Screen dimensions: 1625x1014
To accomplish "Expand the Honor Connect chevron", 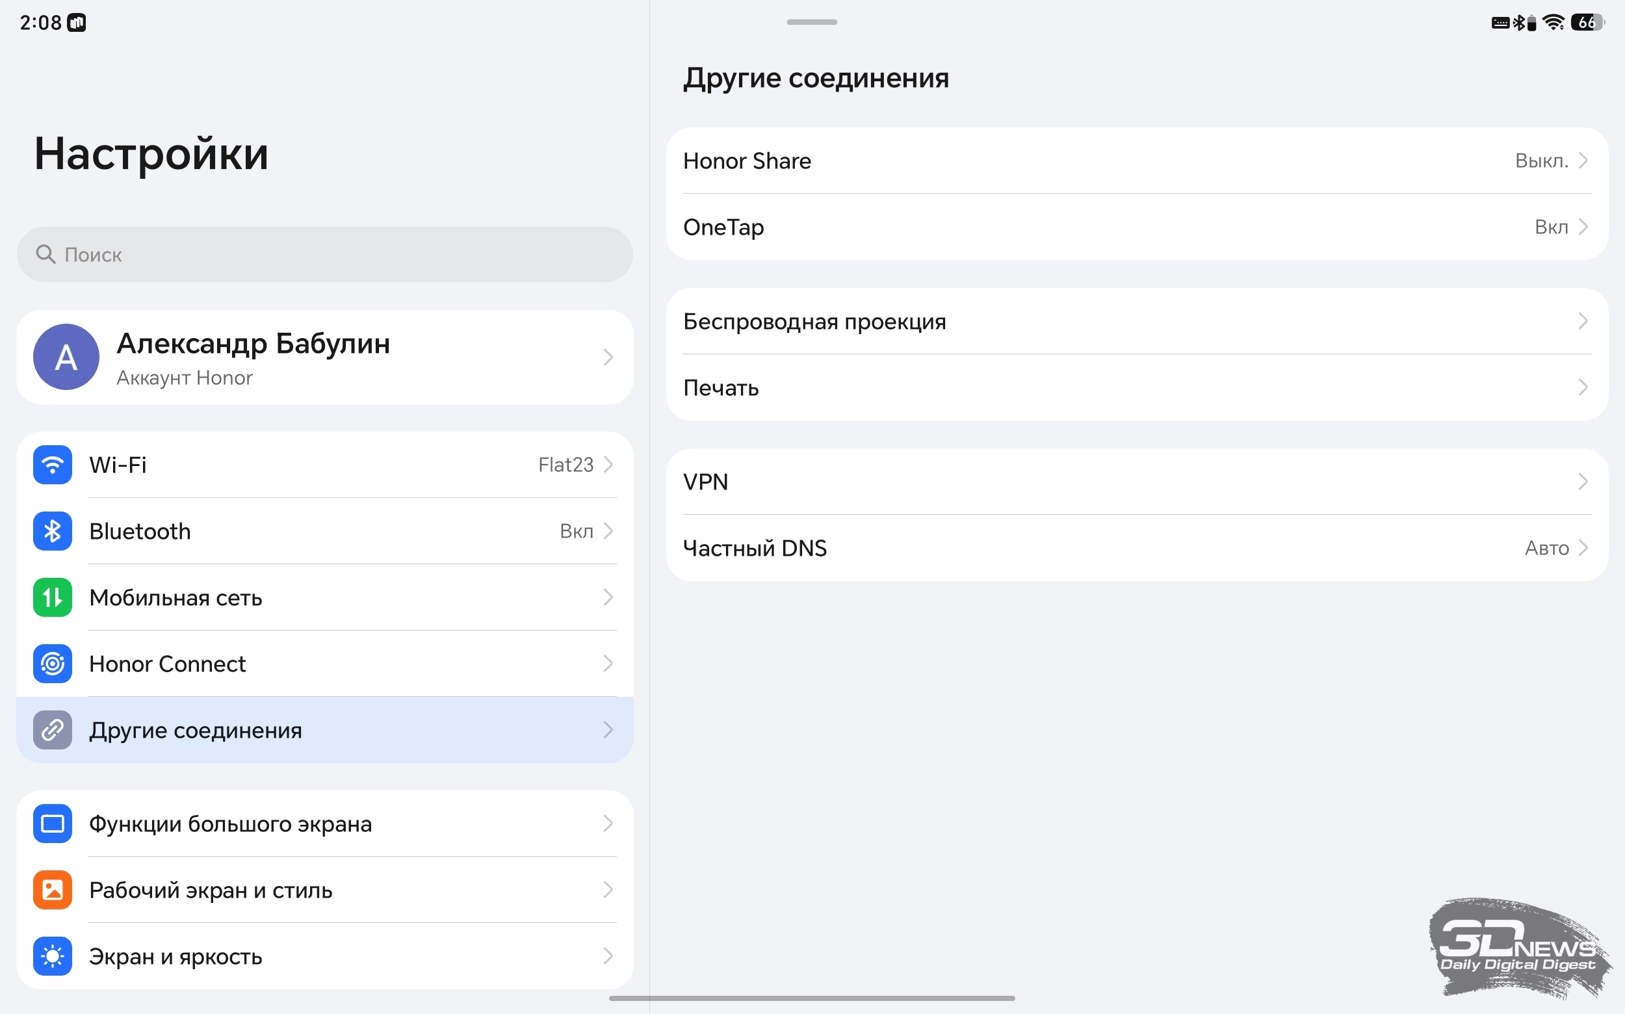I will pyautogui.click(x=608, y=664).
